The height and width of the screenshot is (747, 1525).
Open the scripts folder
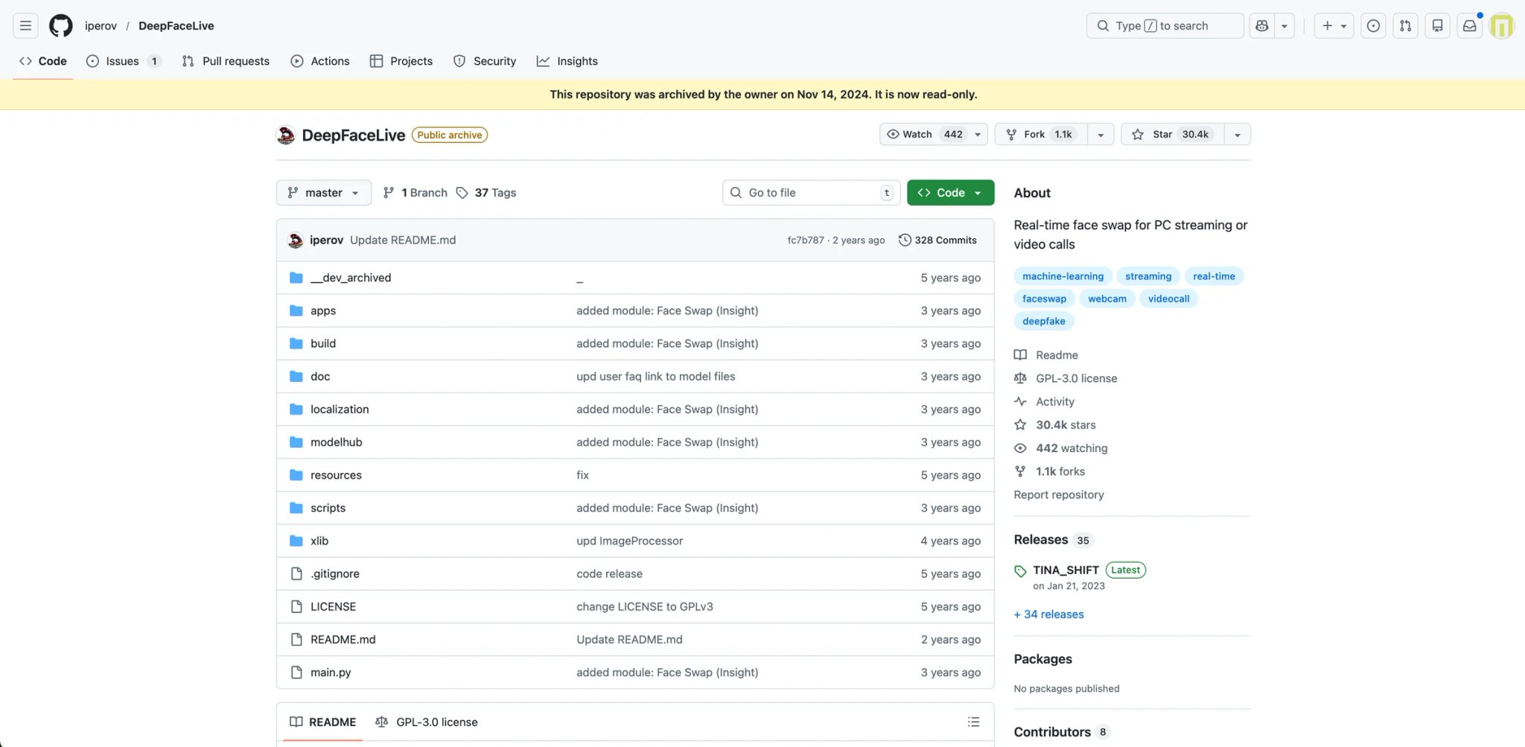point(328,508)
